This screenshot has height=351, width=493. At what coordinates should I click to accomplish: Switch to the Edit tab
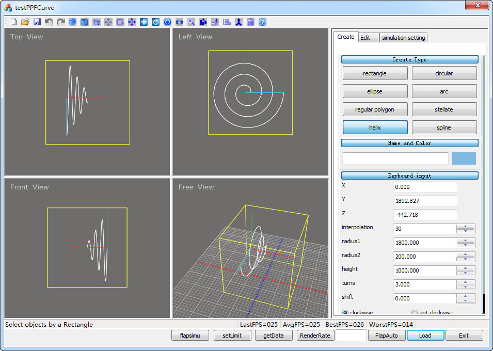(x=368, y=38)
